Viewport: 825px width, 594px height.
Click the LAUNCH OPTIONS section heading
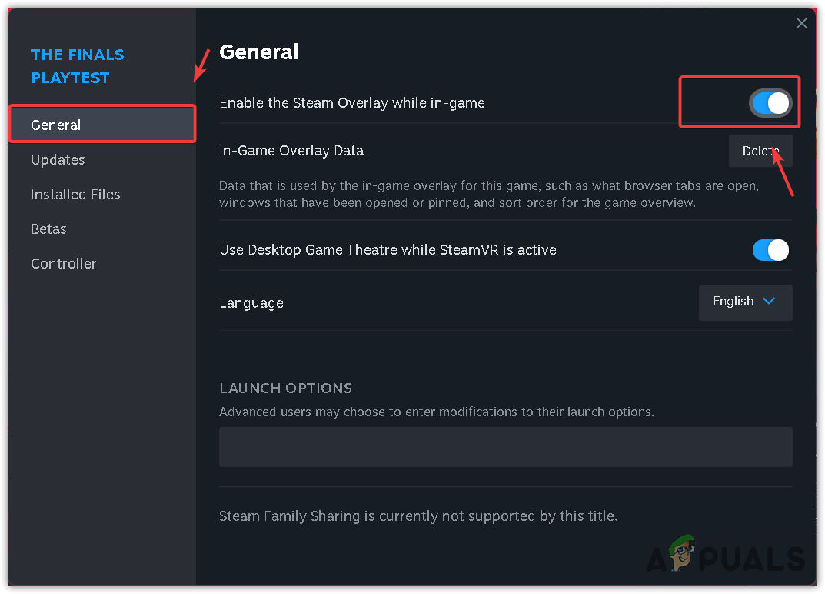[x=285, y=389]
